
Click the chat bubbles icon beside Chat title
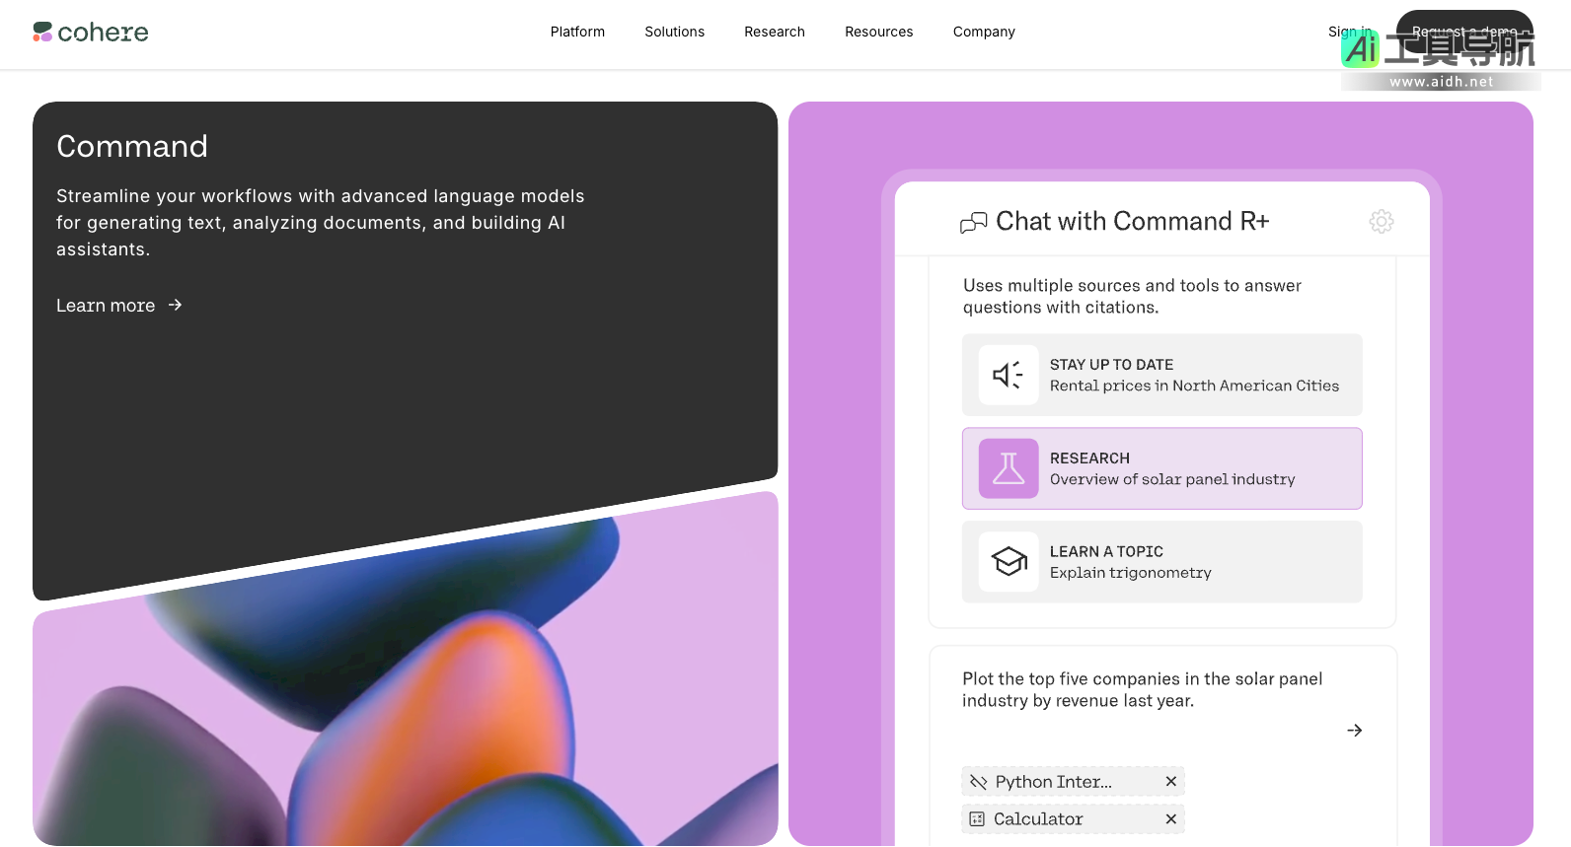coord(973,223)
